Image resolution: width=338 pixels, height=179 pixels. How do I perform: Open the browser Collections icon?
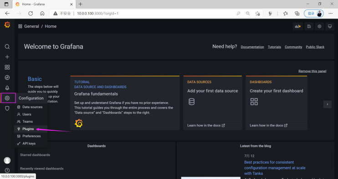[297, 14]
